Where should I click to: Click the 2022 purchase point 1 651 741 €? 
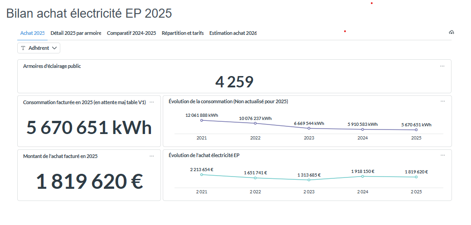[x=255, y=178]
